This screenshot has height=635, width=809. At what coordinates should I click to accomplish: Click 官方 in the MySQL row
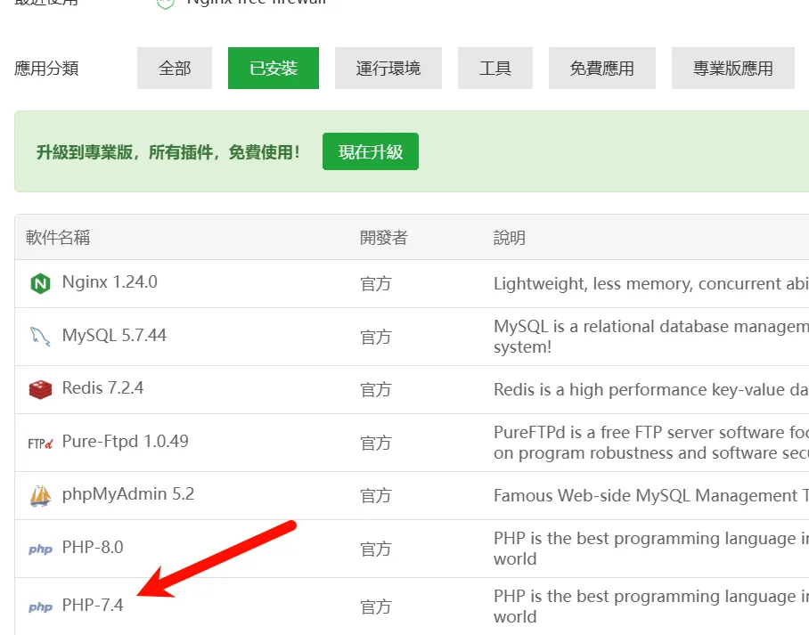[376, 338]
